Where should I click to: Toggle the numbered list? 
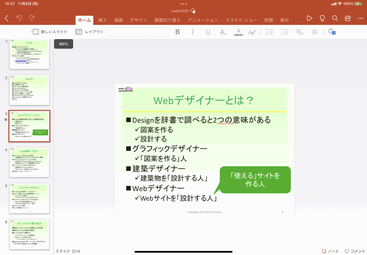coord(285,32)
